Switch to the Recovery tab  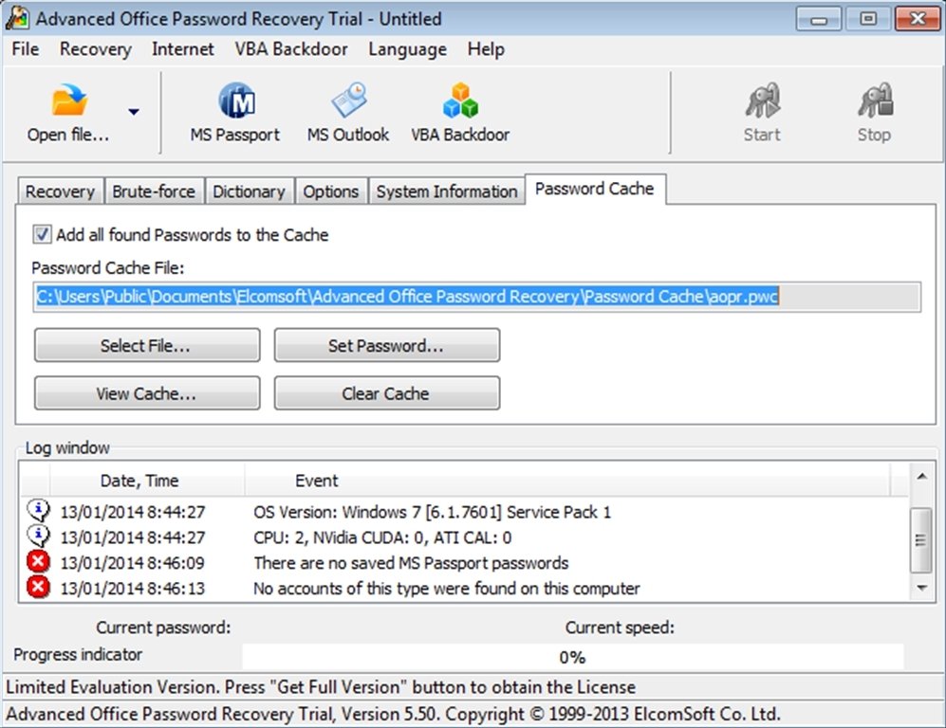[x=61, y=191]
